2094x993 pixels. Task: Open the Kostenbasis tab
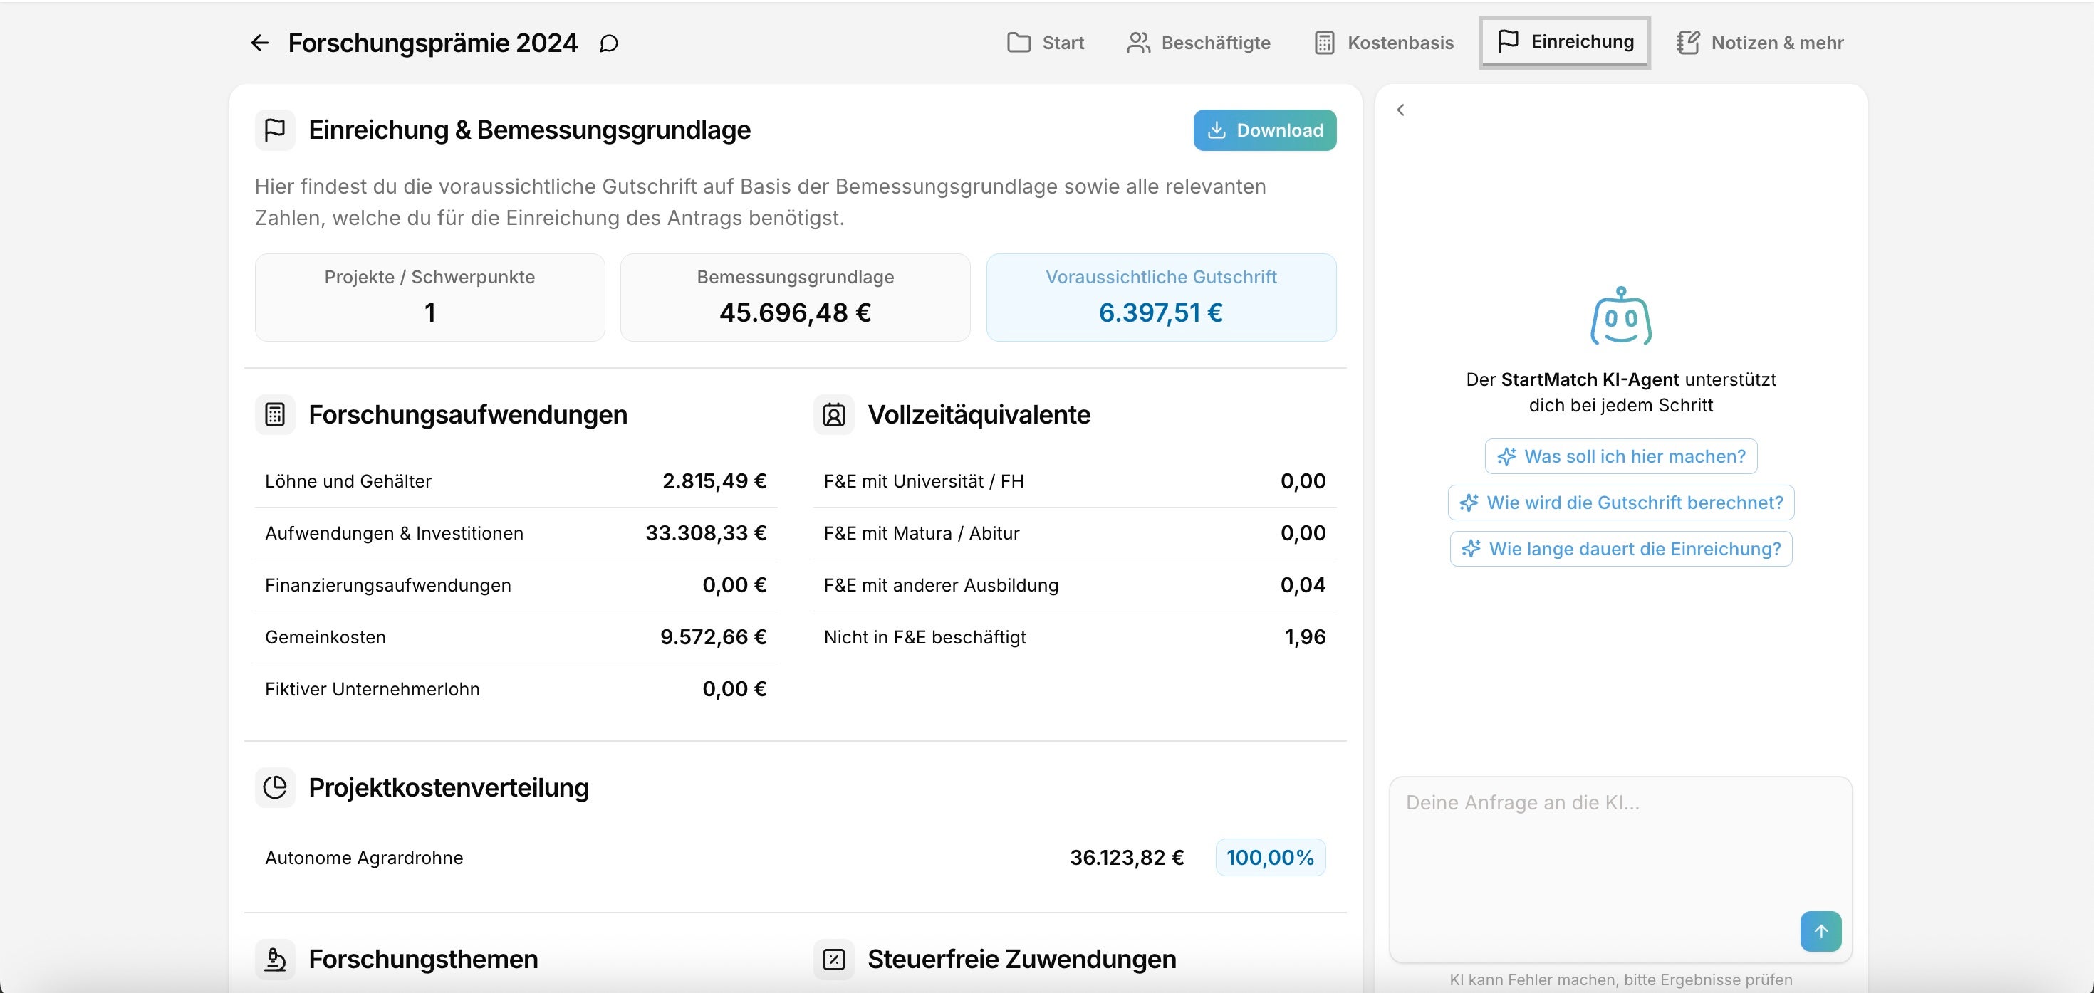click(1383, 42)
